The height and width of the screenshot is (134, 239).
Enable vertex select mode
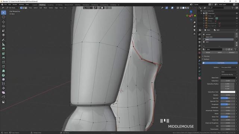point(21,8)
